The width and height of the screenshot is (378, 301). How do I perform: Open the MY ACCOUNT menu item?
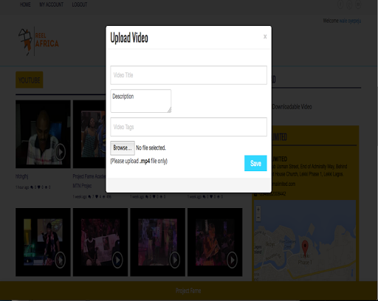tap(51, 4)
